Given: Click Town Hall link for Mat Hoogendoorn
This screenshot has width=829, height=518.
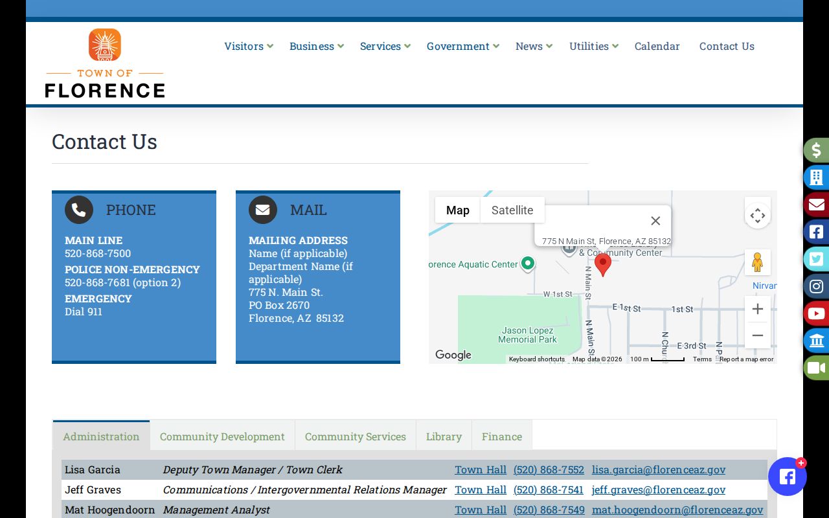Looking at the screenshot, I should pos(481,510).
